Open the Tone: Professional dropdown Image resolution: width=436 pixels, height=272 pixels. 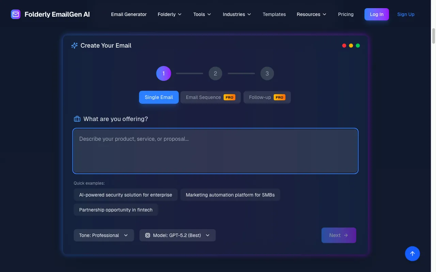104,235
